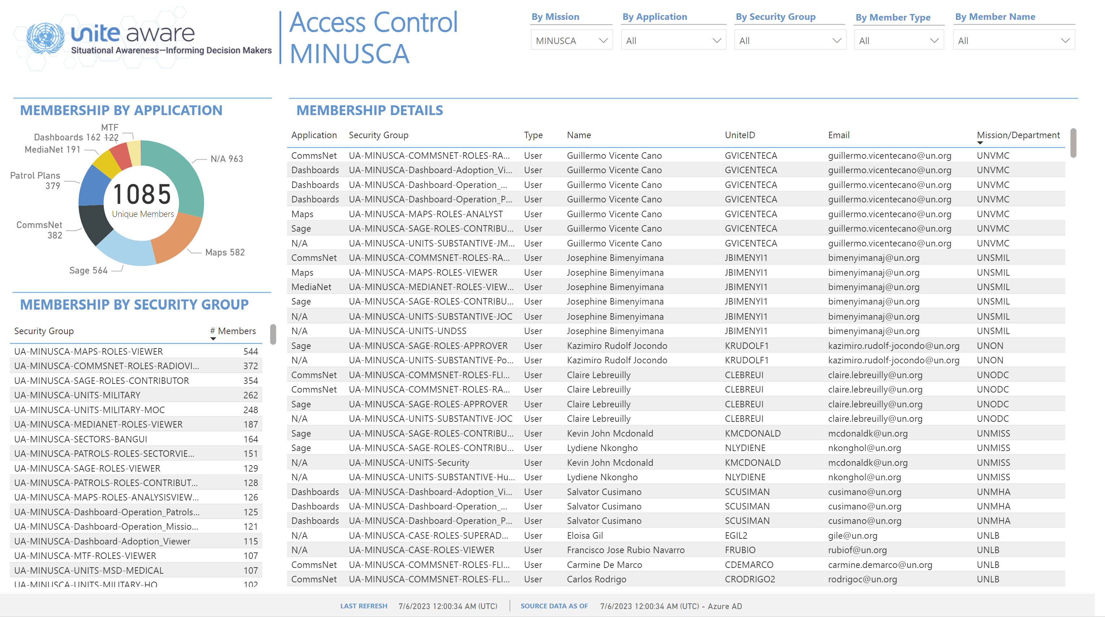
Task: Select UA-MINUSCA-COMMSNET-ROLES-RADIOVI... row
Action: 136,366
